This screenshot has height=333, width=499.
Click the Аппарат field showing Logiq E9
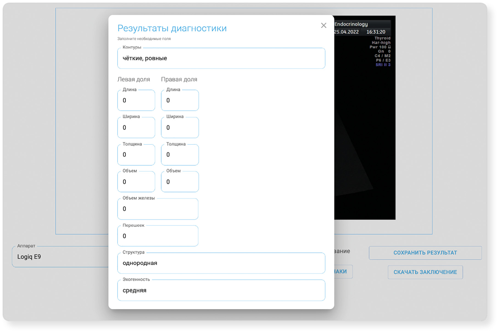click(60, 257)
